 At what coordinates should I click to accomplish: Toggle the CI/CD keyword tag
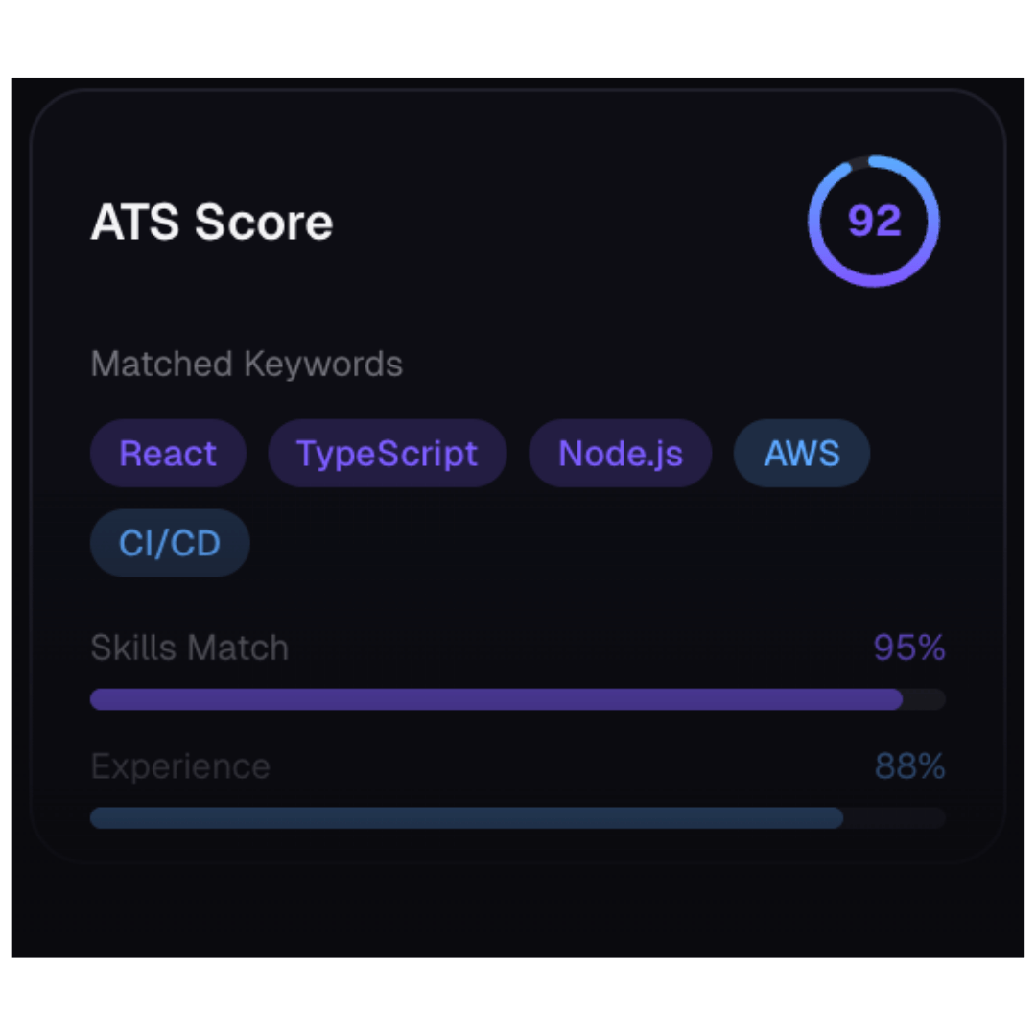[170, 543]
